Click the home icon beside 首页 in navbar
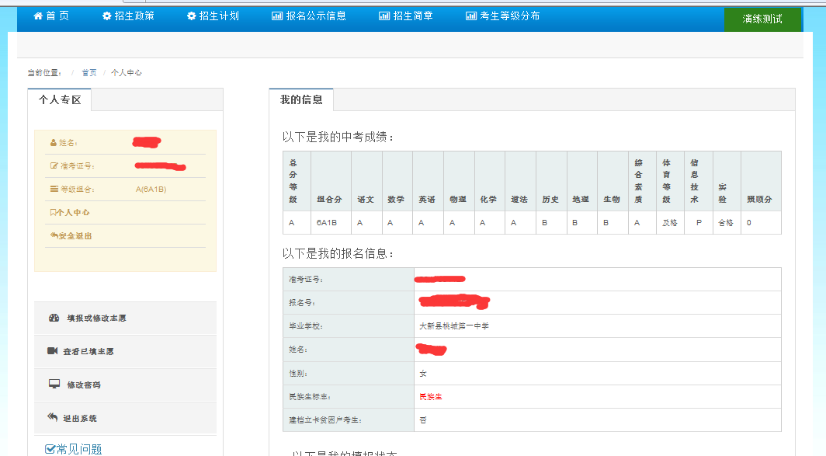The image size is (826, 456). 38,16
